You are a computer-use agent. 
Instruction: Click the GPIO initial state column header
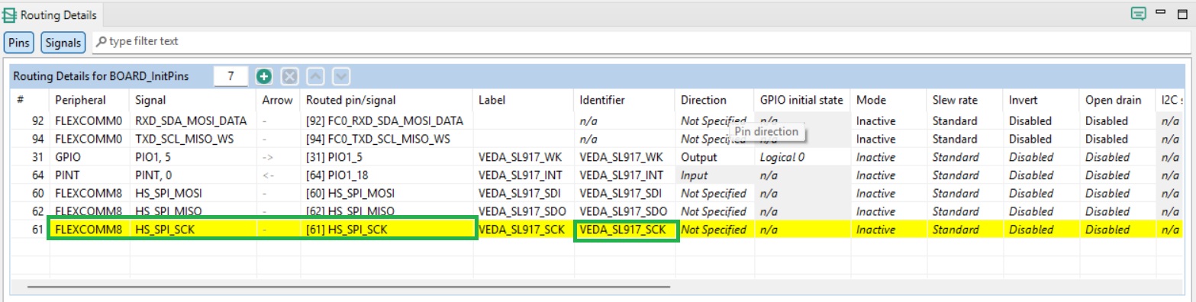click(x=802, y=100)
